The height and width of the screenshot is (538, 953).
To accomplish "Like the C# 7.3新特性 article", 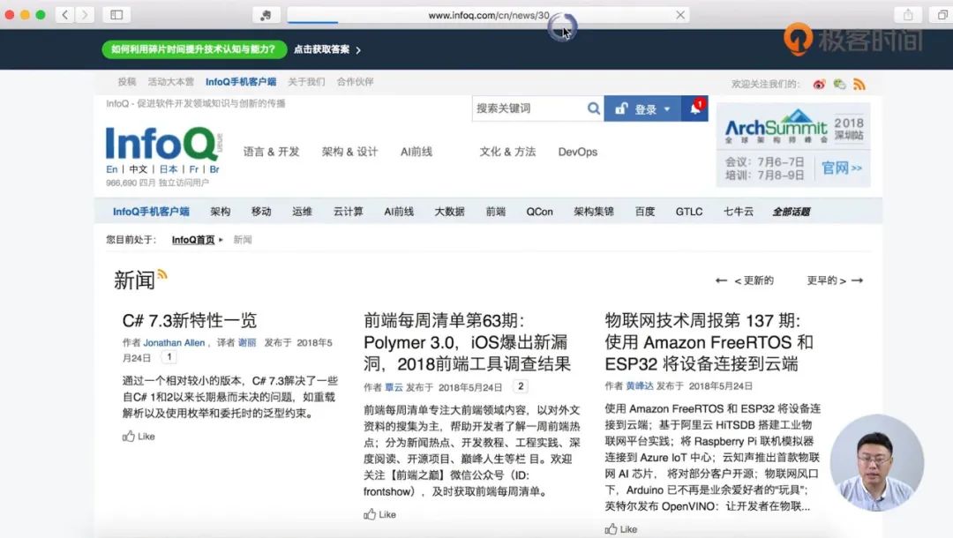I will click(x=139, y=437).
